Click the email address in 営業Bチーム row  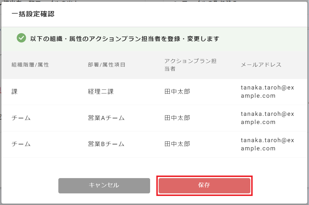click(x=267, y=144)
